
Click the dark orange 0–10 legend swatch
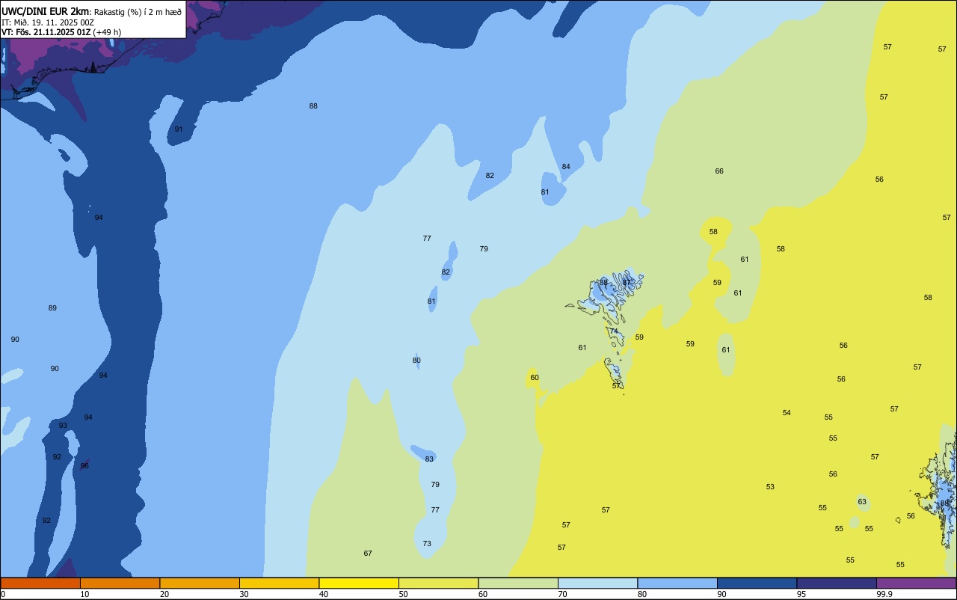coord(40,583)
